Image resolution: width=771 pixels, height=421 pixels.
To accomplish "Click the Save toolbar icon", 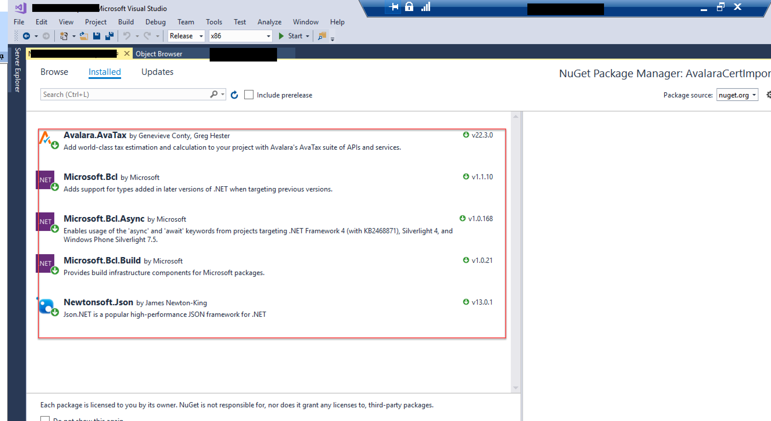I will pyautogui.click(x=96, y=36).
